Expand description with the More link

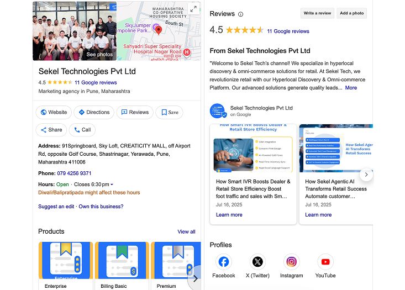click(351, 88)
